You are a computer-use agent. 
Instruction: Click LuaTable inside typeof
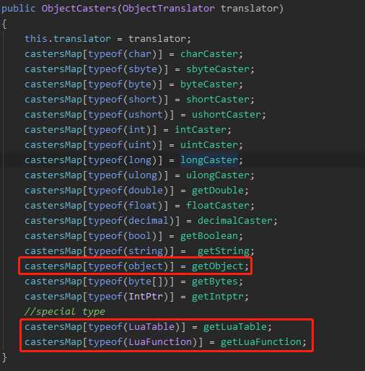[151, 327]
